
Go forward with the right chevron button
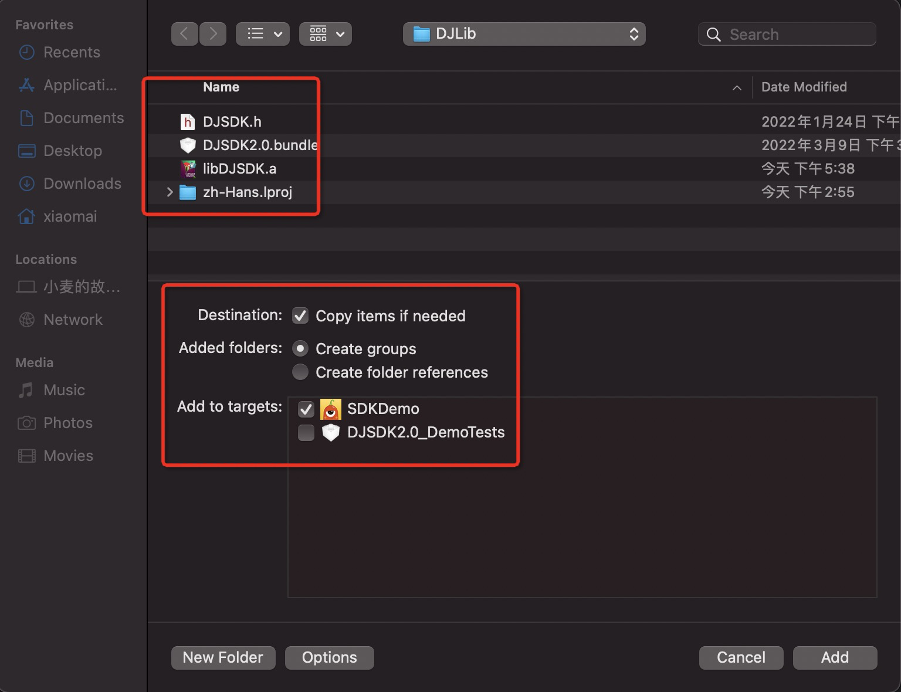213,34
